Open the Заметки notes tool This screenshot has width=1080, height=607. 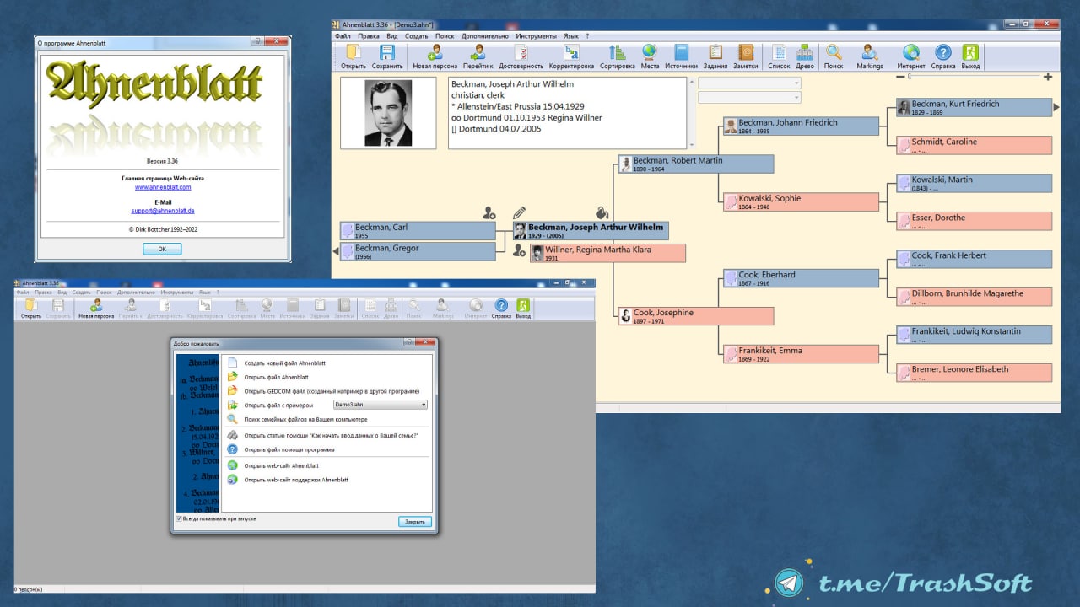click(x=745, y=56)
